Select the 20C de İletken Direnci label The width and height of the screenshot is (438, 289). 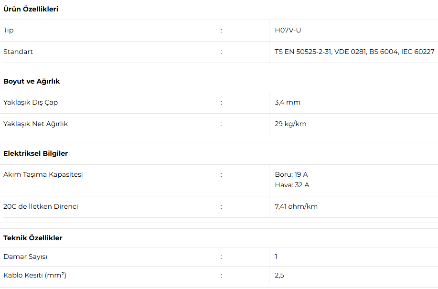41,206
